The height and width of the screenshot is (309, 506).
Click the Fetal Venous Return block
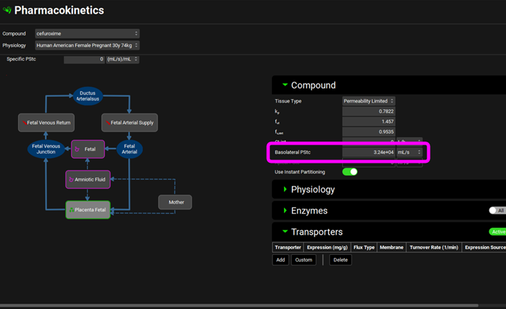coord(45,123)
